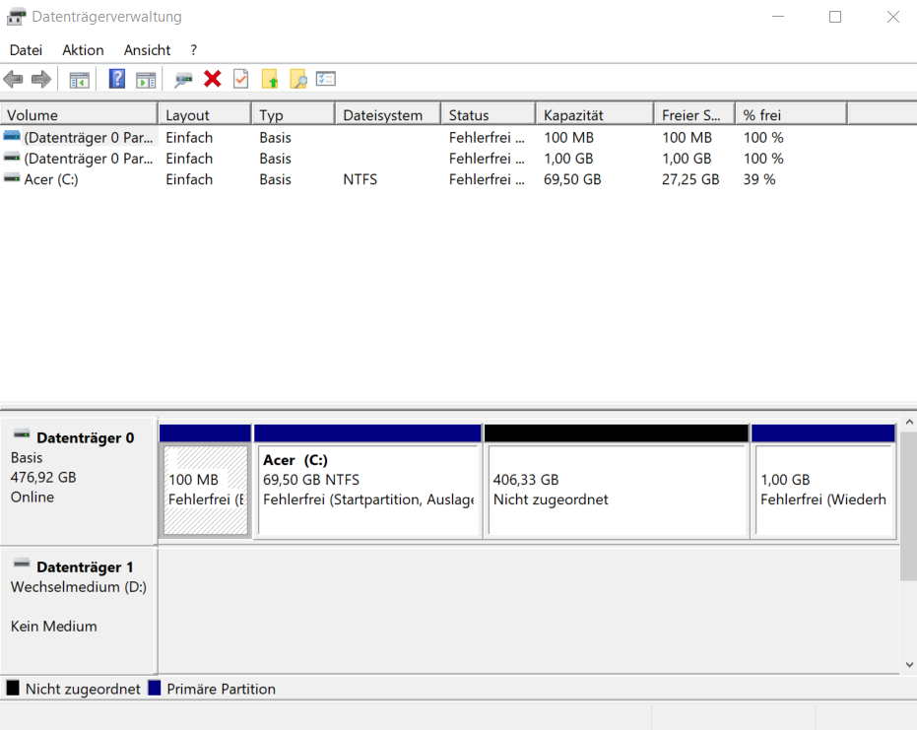Toggle the console tree pane icon

79,80
